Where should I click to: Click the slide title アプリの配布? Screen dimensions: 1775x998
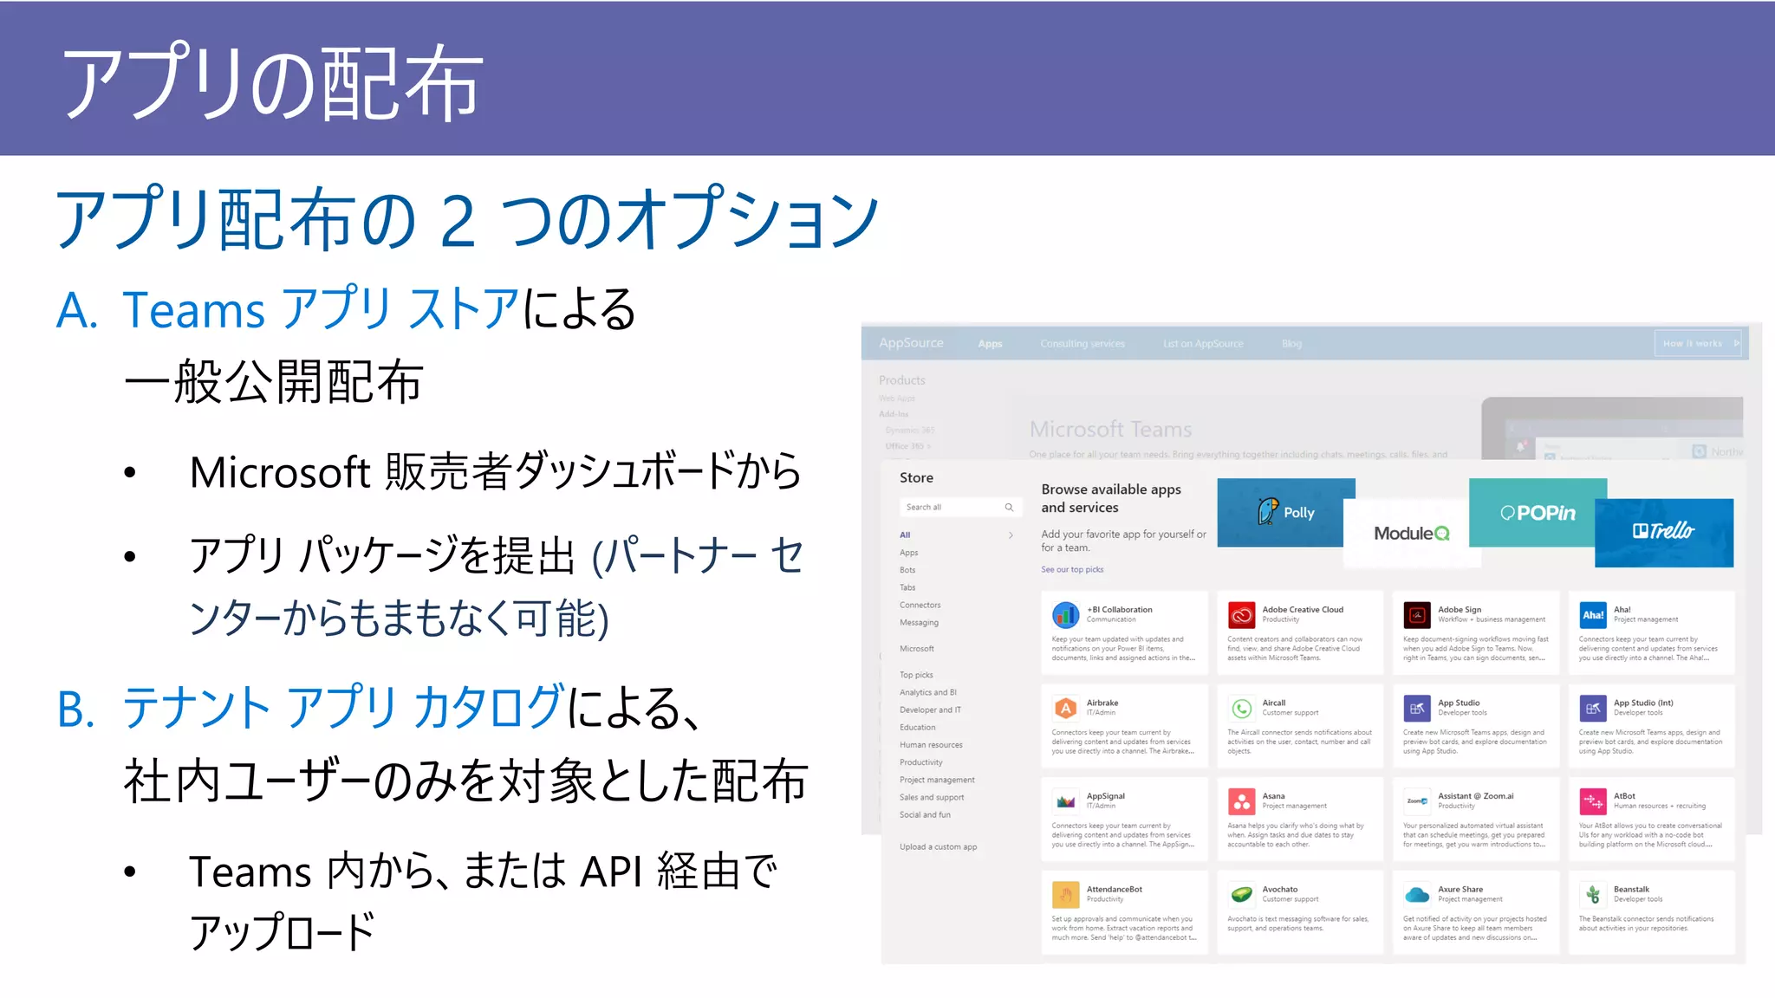(x=272, y=81)
